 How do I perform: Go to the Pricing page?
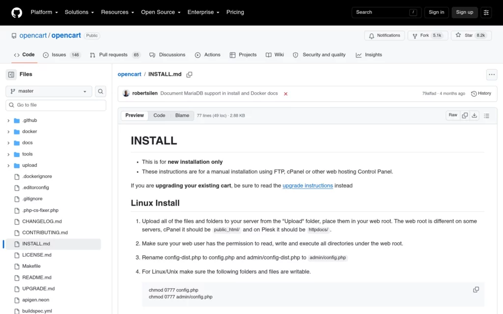[235, 12]
